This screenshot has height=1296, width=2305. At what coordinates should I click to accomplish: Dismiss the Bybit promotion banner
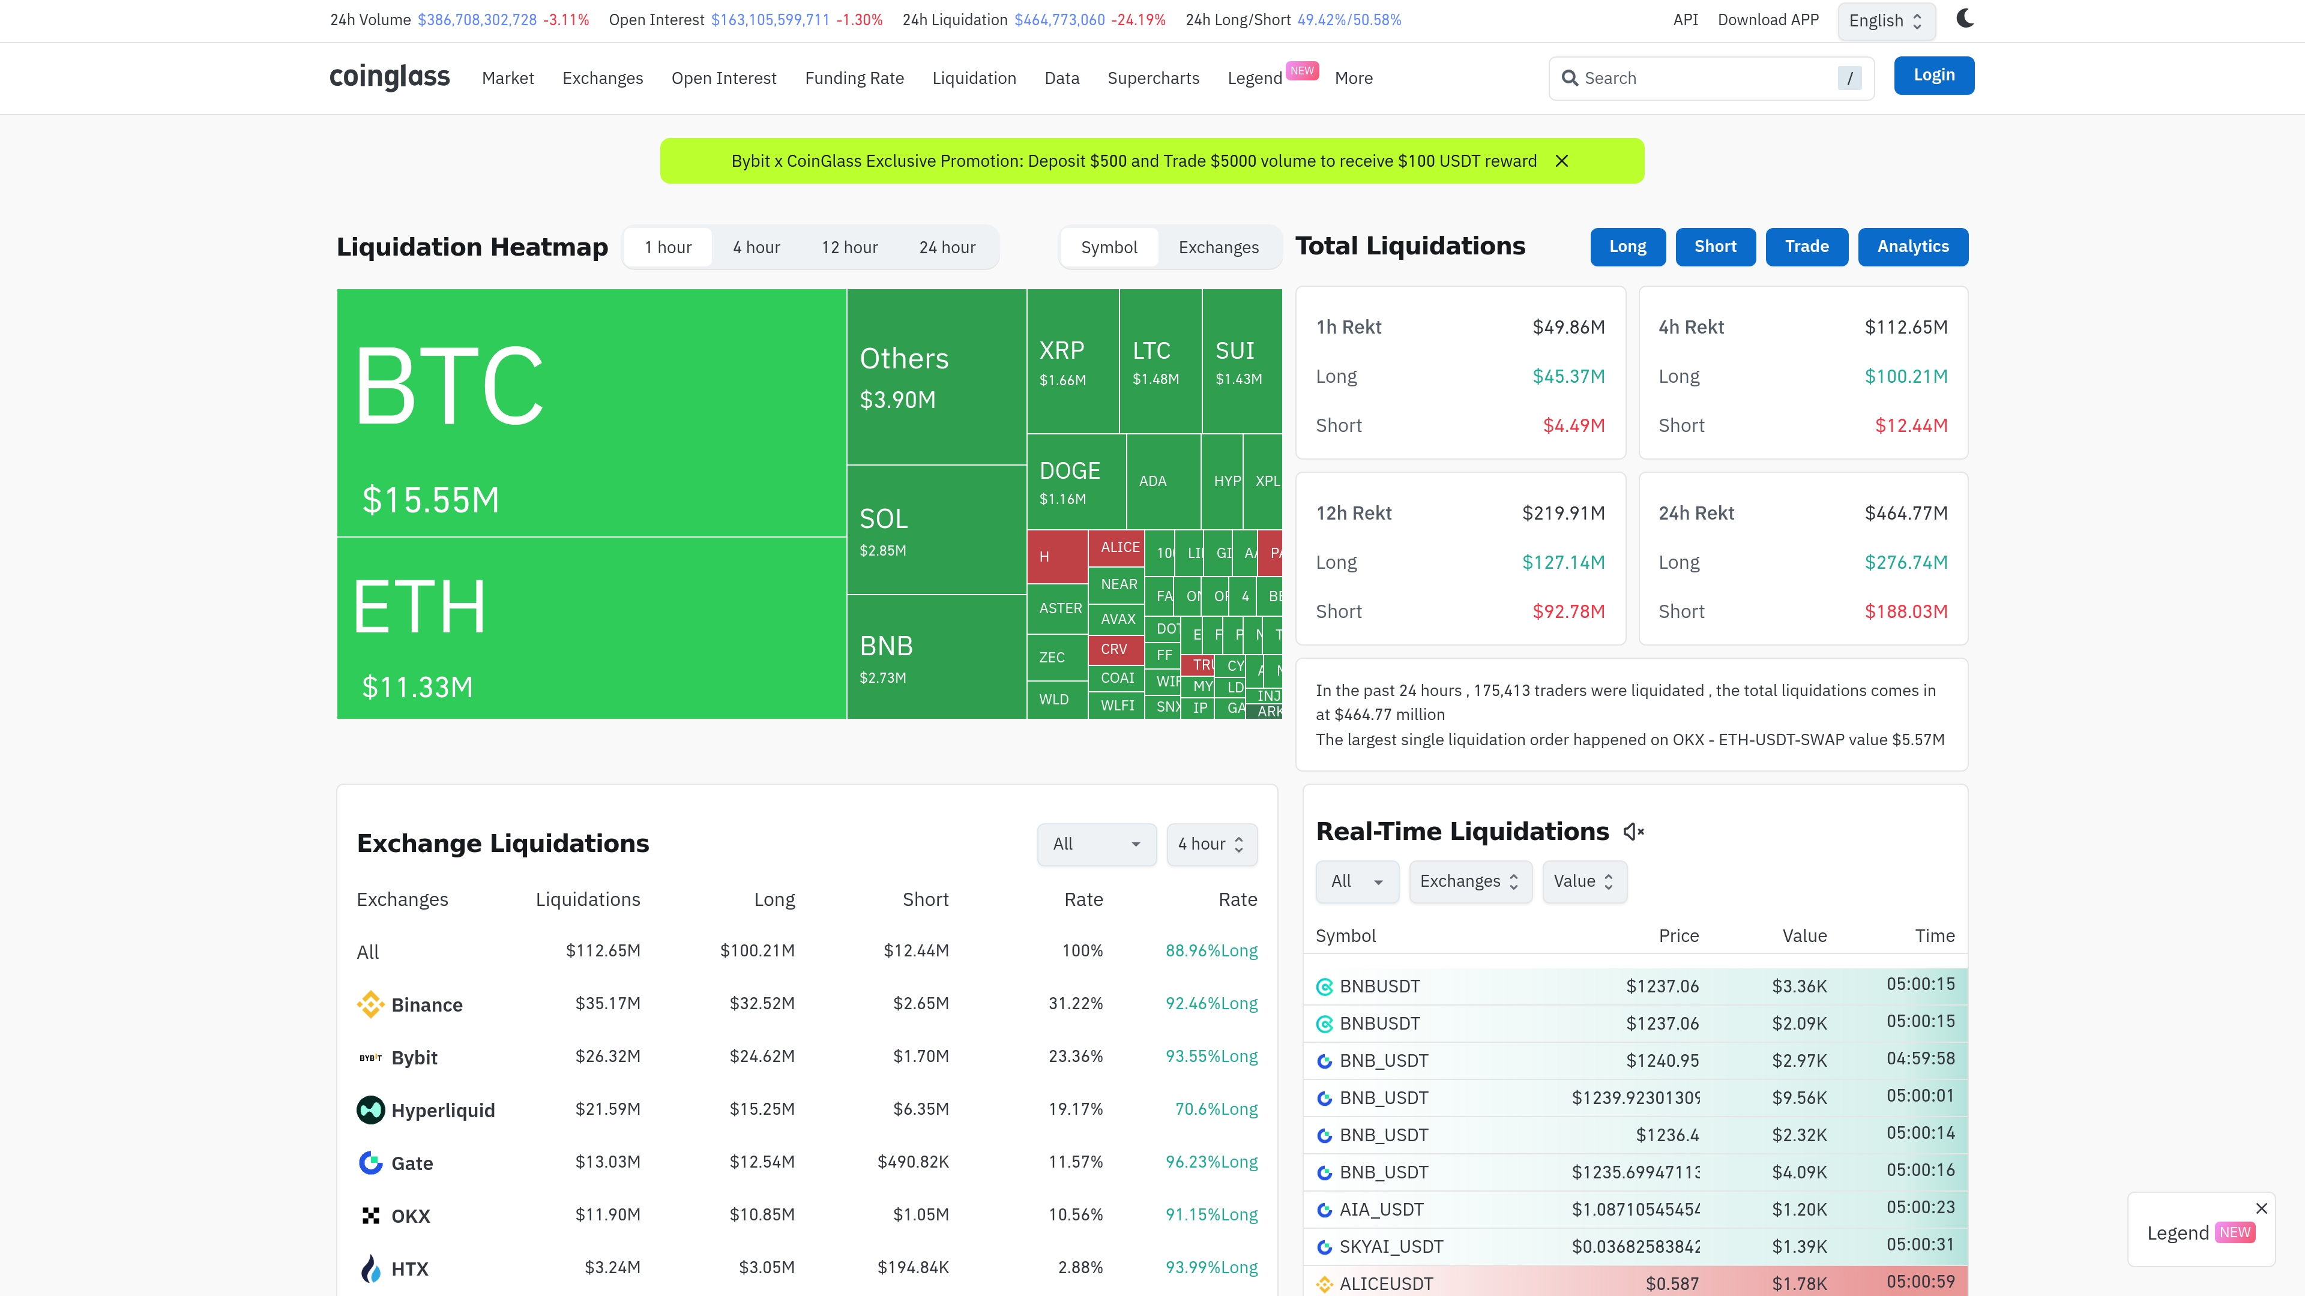[x=1561, y=161]
